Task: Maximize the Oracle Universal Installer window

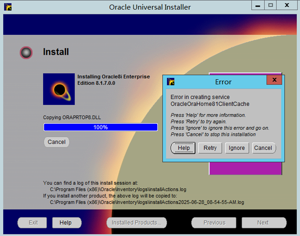Action: (x=270, y=5)
